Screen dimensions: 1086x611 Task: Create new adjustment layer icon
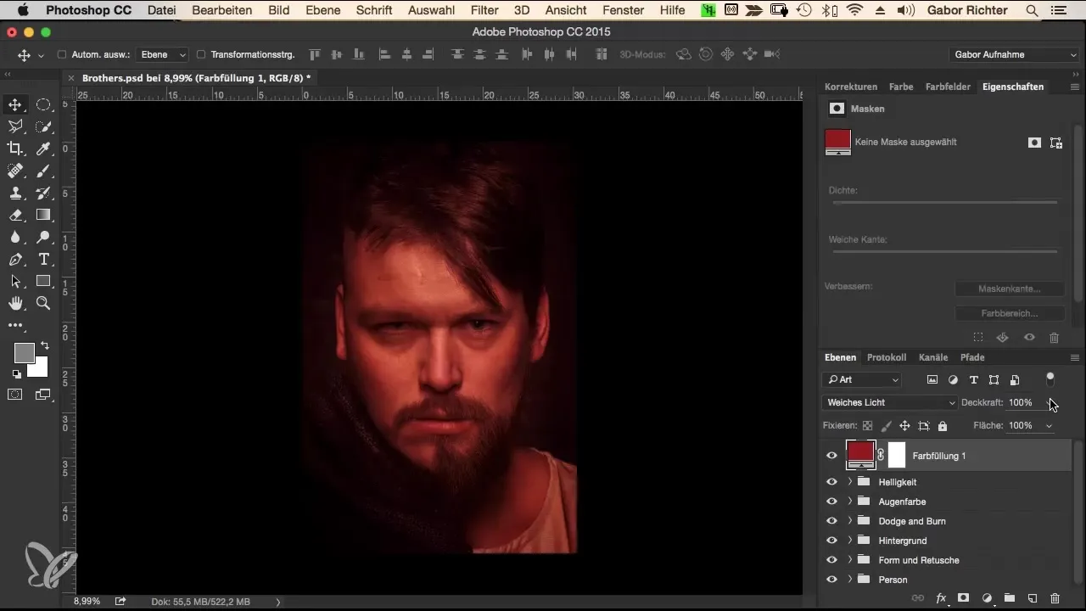[x=987, y=598]
